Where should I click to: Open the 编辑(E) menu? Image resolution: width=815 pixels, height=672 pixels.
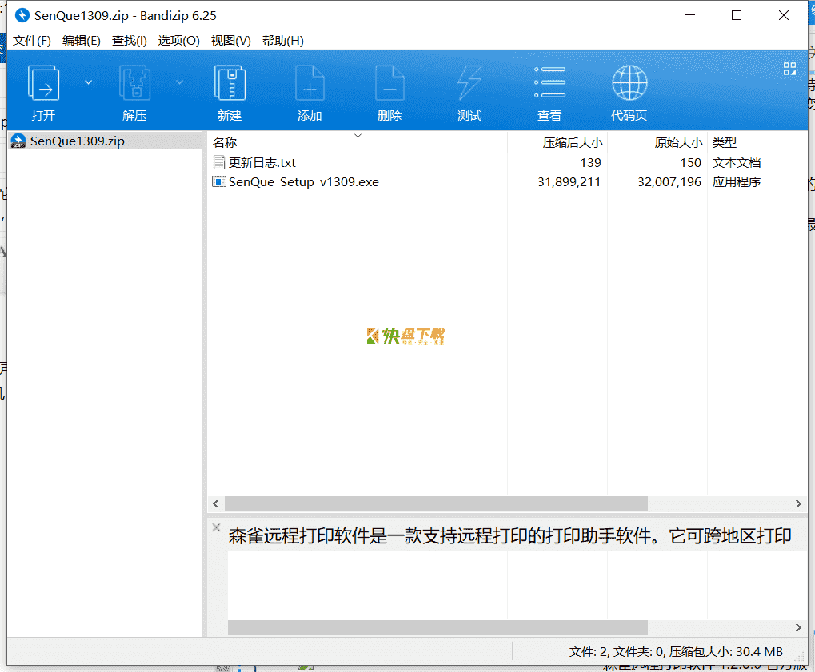[81, 41]
